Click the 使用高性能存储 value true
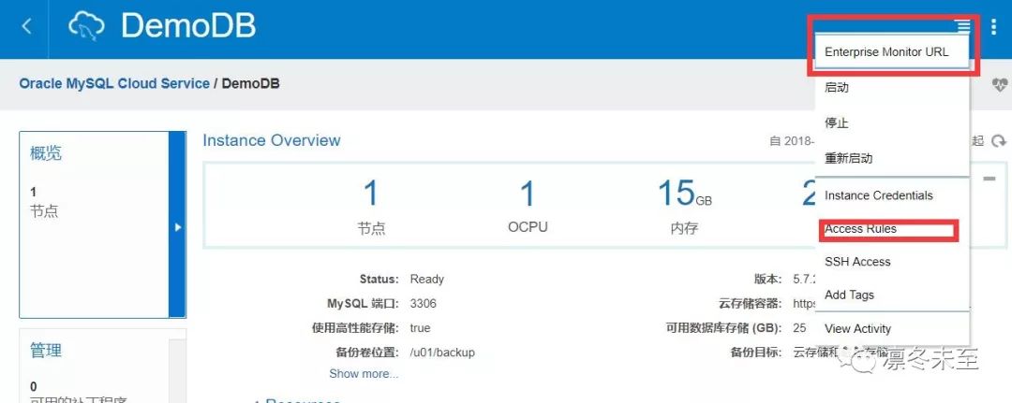 420,328
